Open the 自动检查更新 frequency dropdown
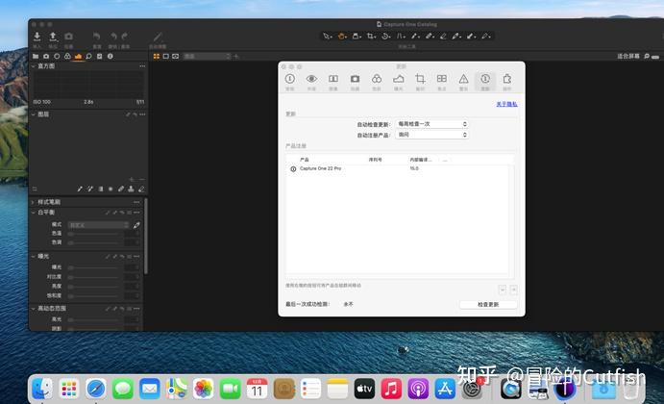 pyautogui.click(x=431, y=124)
